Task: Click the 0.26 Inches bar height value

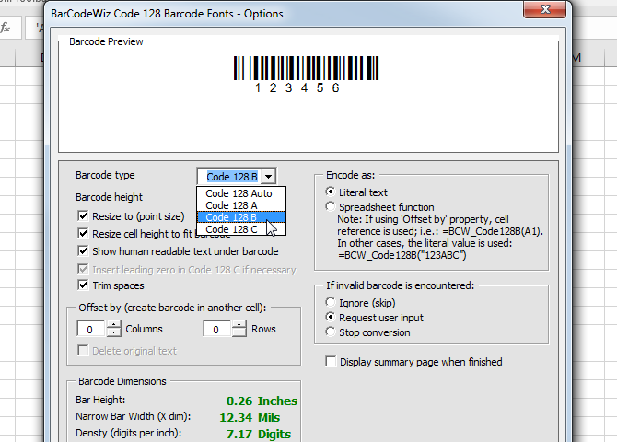Action: click(262, 401)
